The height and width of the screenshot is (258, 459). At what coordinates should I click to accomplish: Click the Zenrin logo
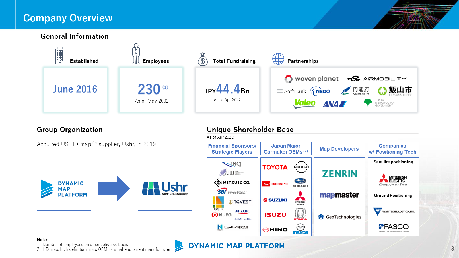pos(339,174)
